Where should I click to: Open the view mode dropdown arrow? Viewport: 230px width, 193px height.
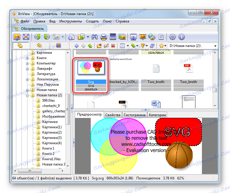(128, 46)
